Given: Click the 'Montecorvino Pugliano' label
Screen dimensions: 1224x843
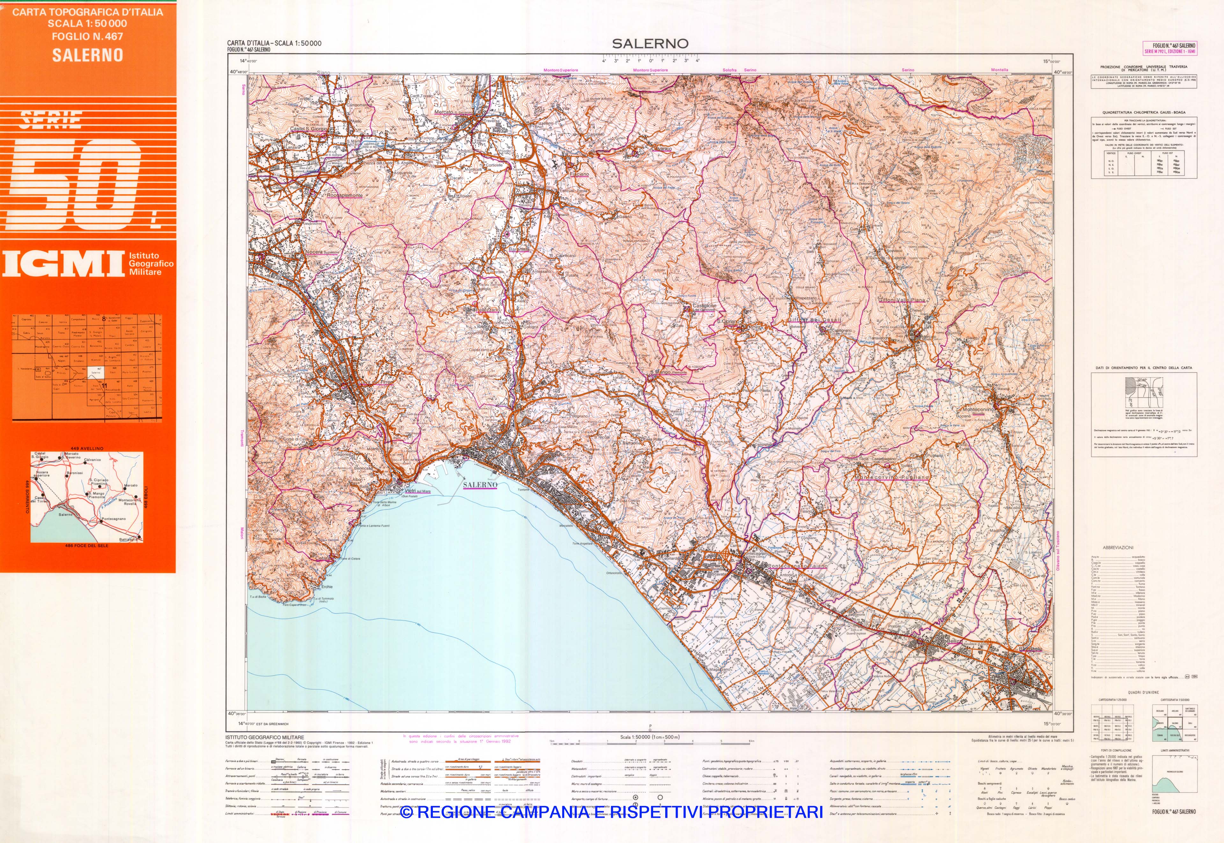Looking at the screenshot, I should 891,477.
